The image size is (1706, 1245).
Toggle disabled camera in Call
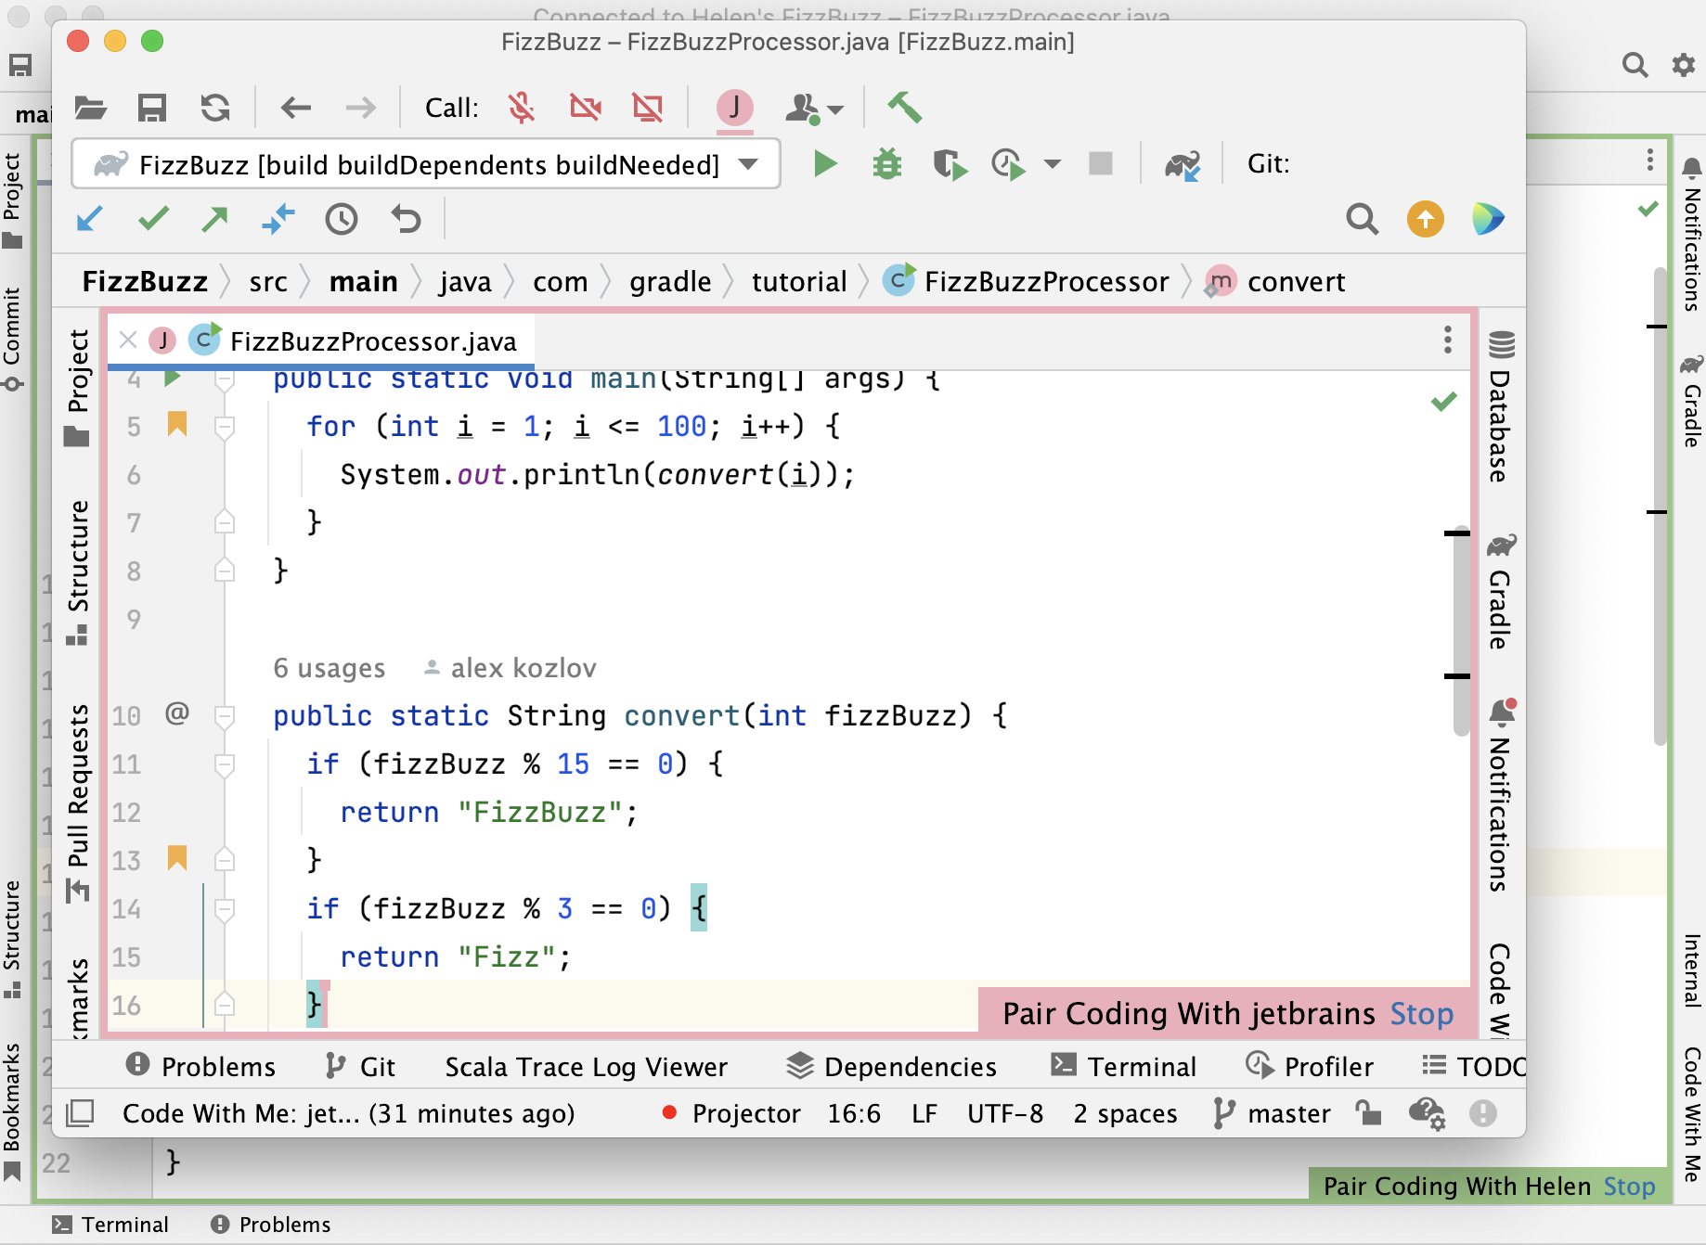click(x=585, y=109)
